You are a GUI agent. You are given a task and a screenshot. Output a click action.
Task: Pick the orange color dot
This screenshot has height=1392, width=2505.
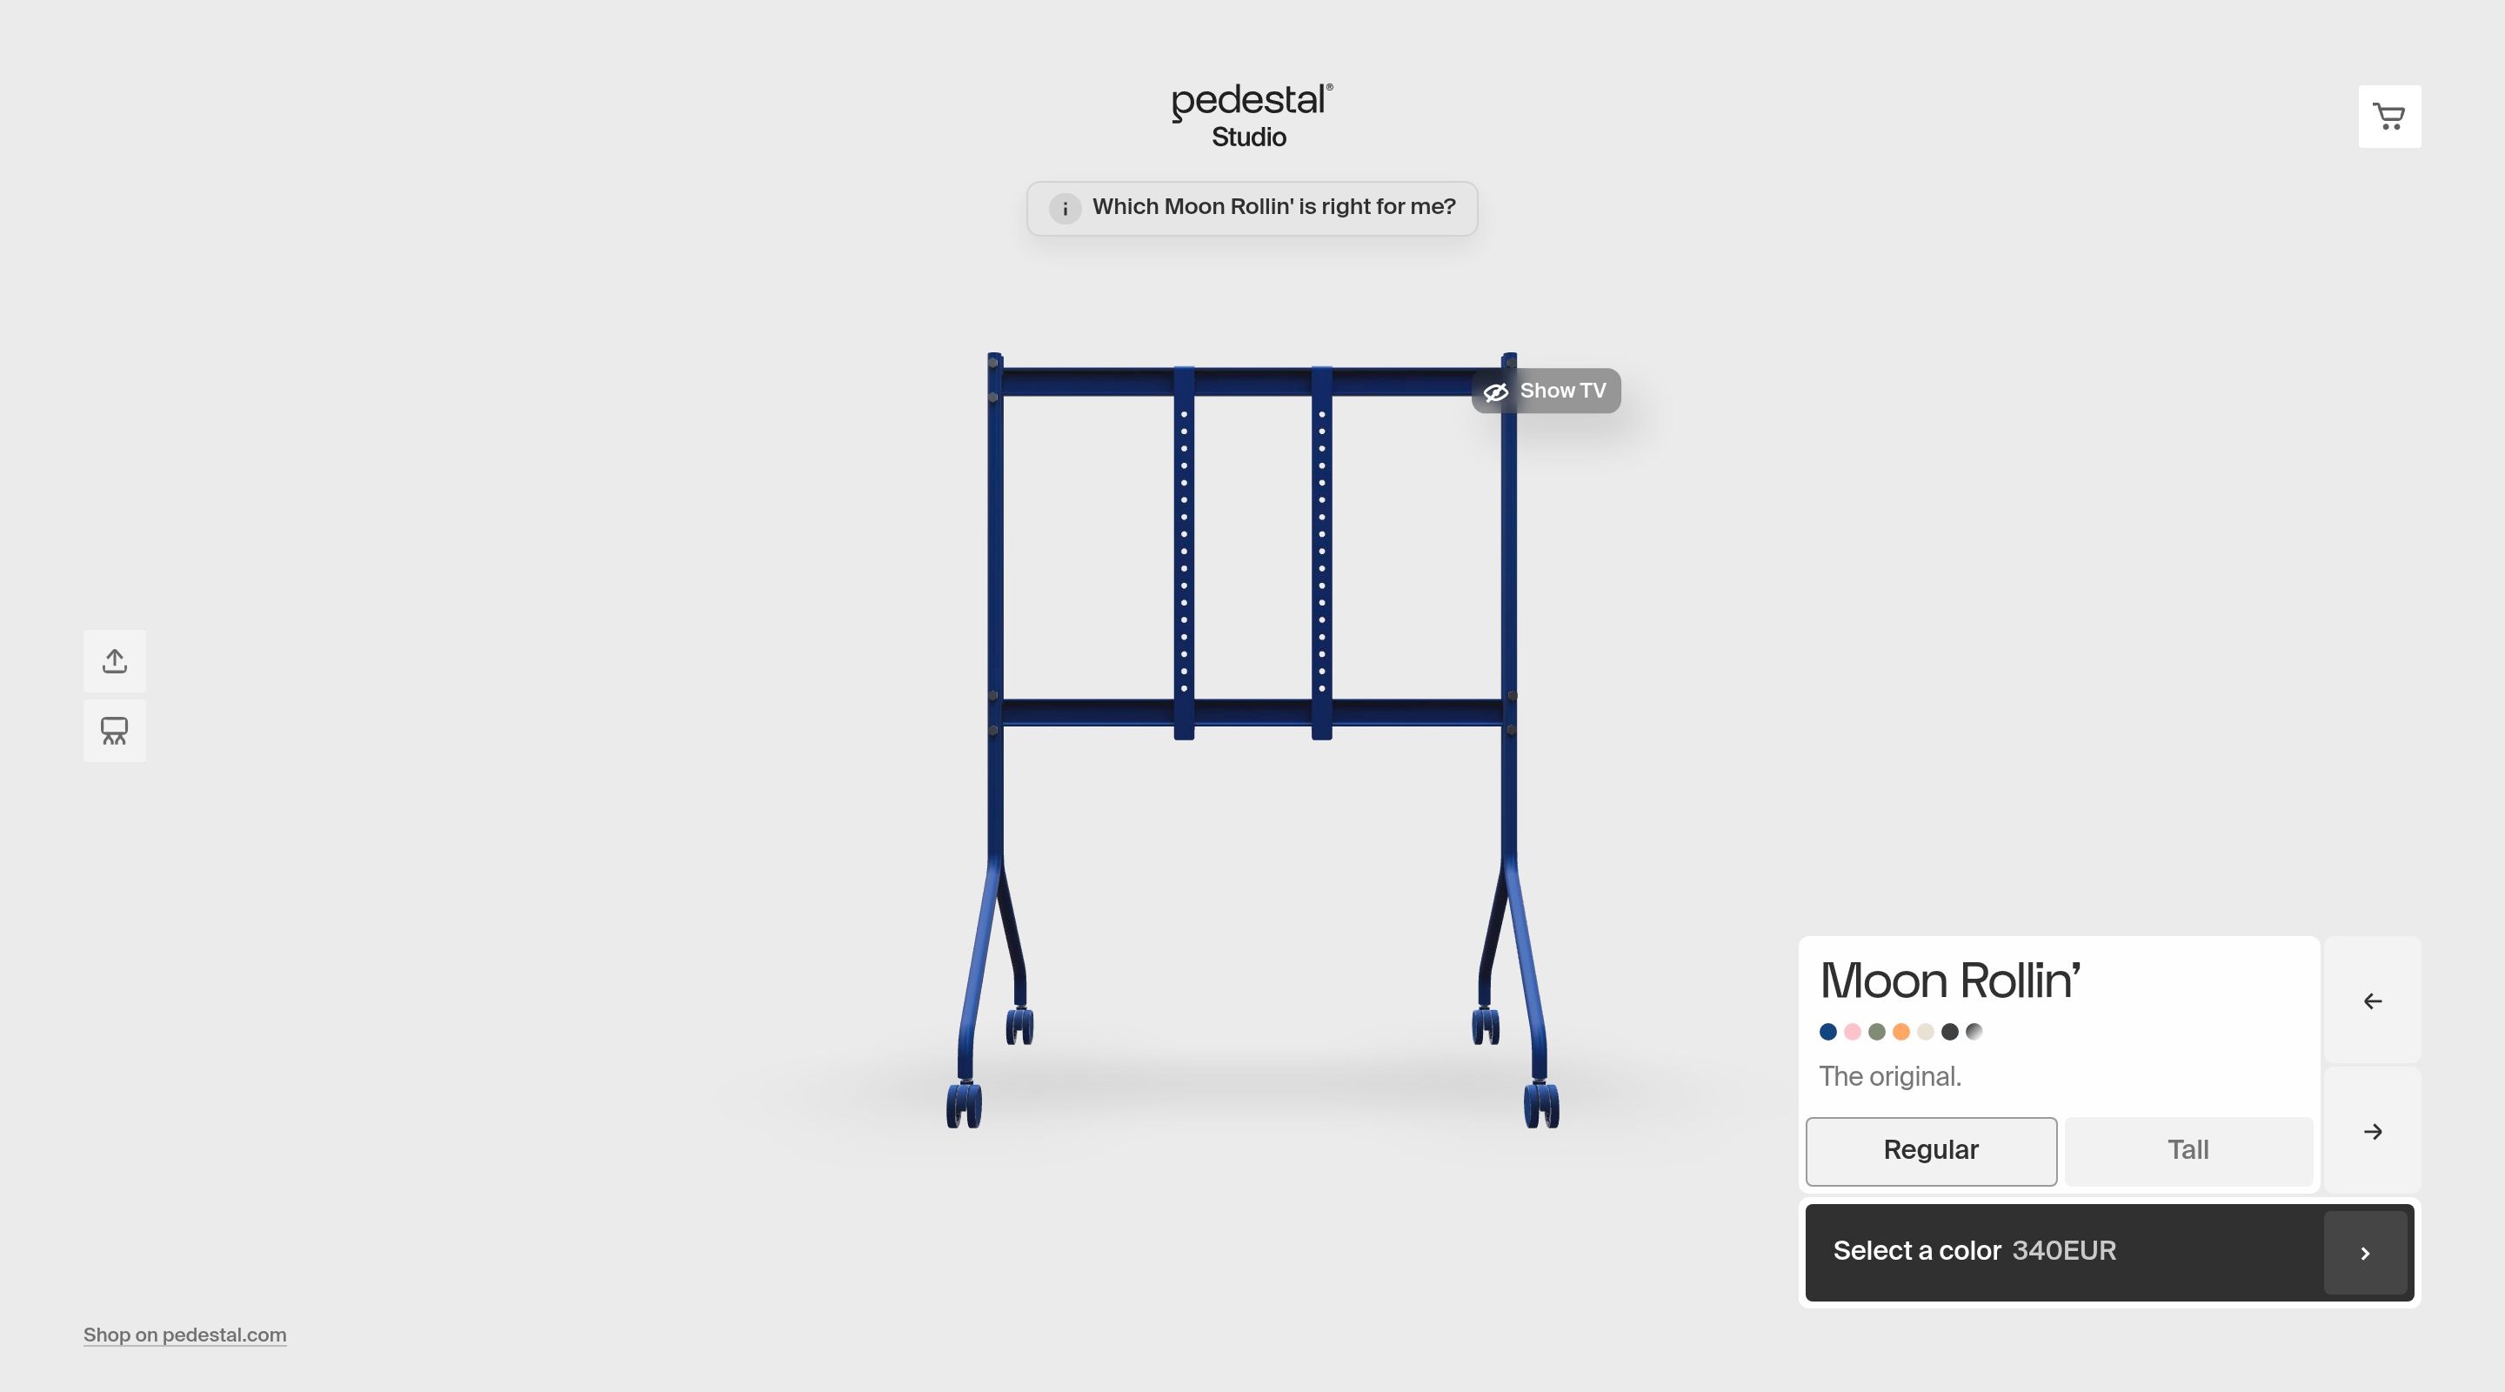pyautogui.click(x=1901, y=1032)
